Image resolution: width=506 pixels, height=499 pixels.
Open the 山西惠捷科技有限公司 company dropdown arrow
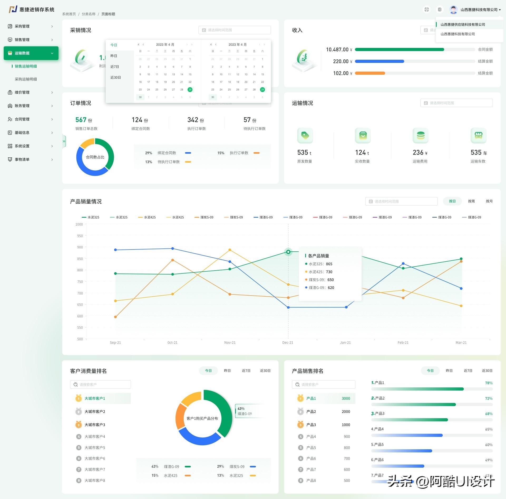tap(500, 10)
